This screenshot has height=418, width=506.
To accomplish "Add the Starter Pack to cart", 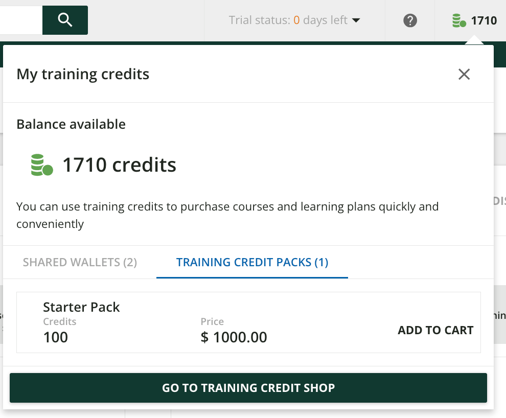I will point(435,330).
